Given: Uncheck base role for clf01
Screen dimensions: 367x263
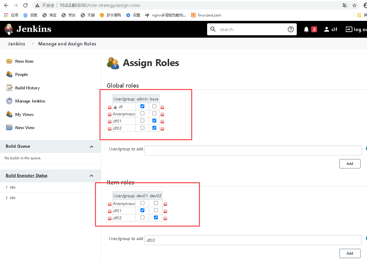Looking at the screenshot, I should point(154,120).
